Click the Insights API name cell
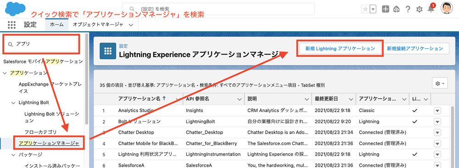The width and height of the screenshot is (459, 168). point(194,110)
